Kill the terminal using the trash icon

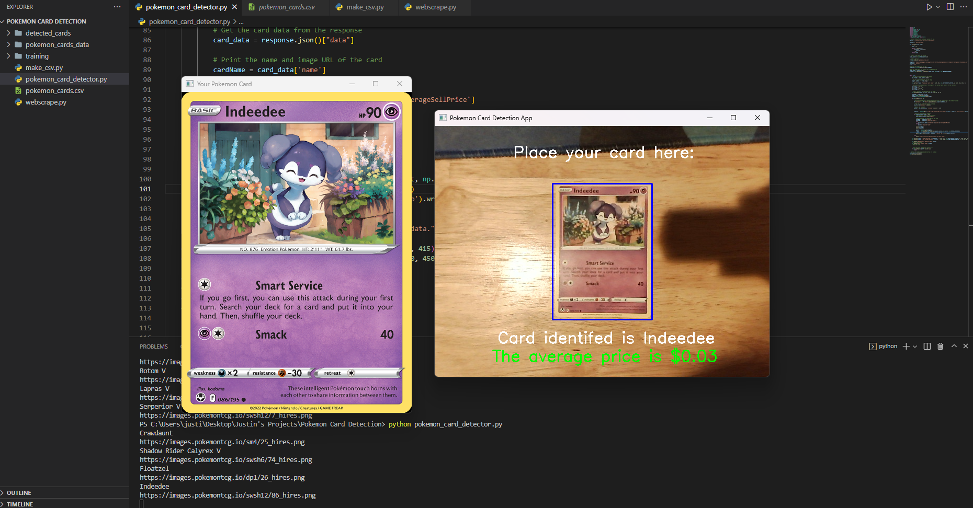941,346
